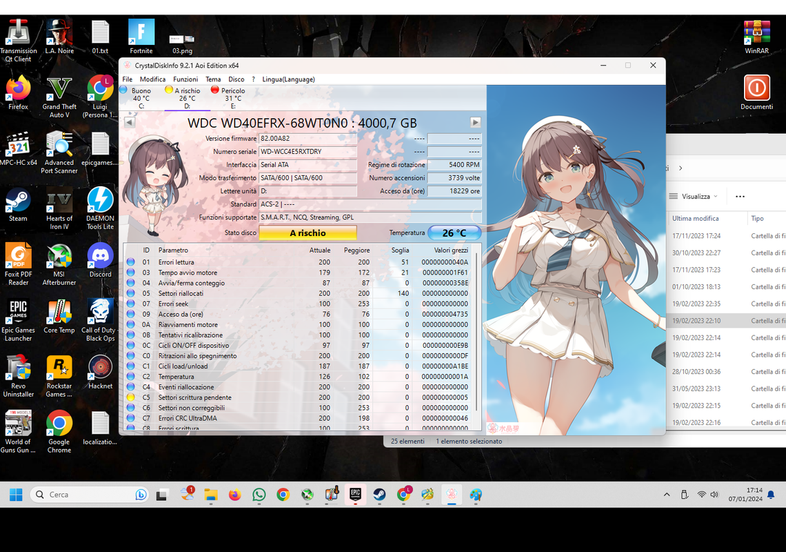Image resolution: width=786 pixels, height=552 pixels.
Task: Open Foxit PDF Reader desktop icon
Action: (19, 264)
